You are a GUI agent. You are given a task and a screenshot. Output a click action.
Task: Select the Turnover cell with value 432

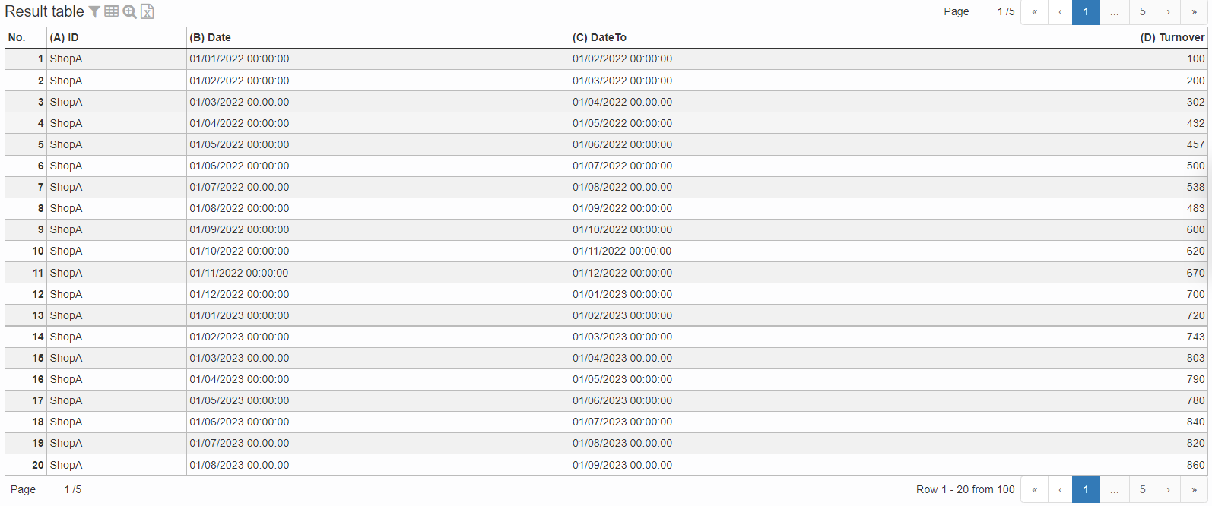1080,123
